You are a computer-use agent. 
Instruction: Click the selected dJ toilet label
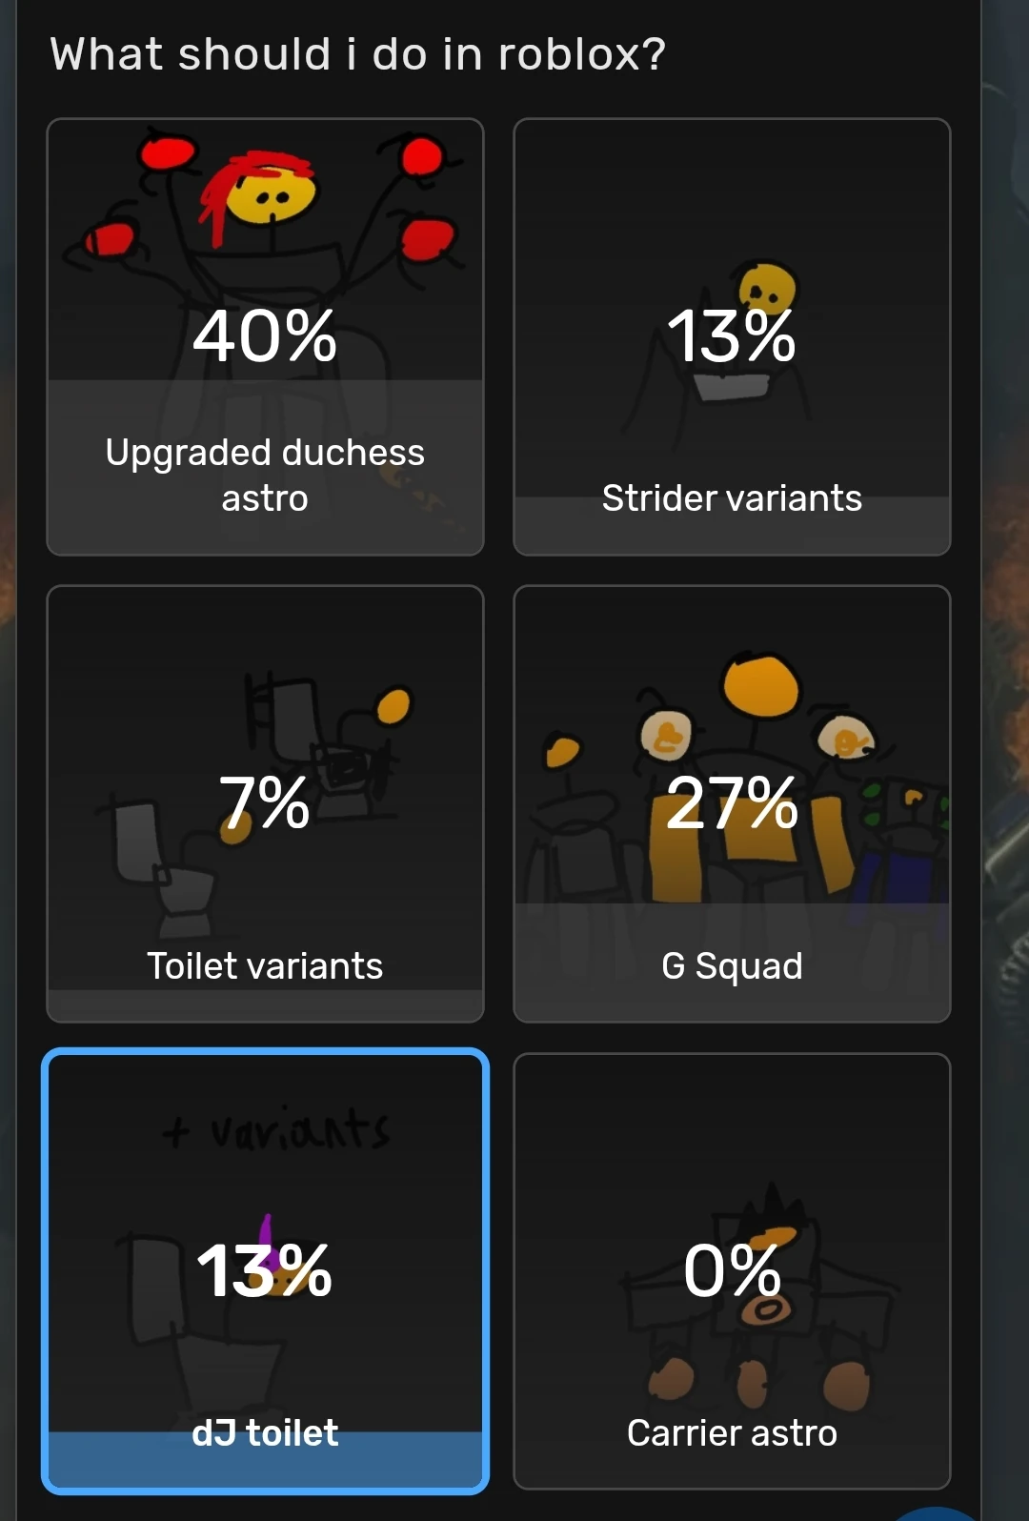pos(265,1433)
